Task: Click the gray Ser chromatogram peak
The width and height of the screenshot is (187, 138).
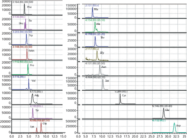Action: (103, 84)
